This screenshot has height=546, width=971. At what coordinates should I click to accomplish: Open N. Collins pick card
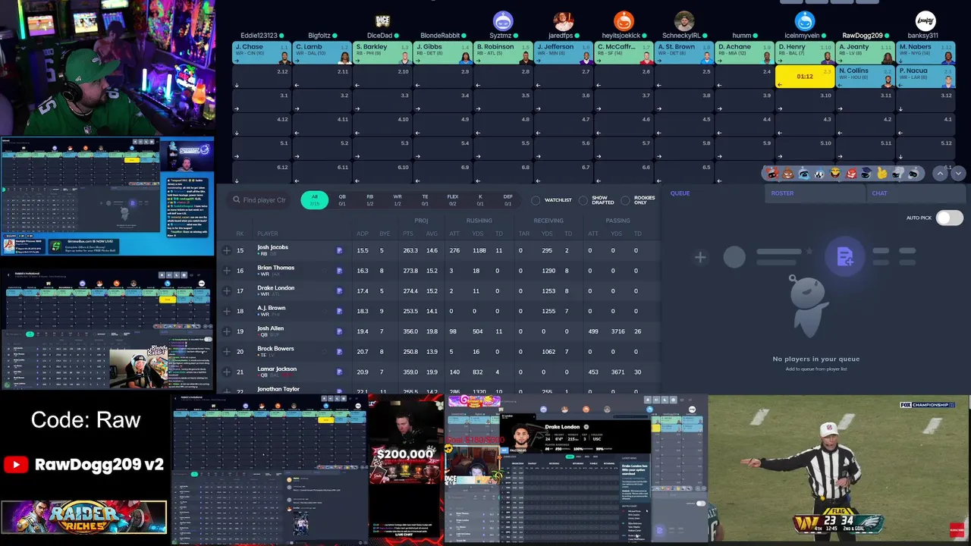[x=865, y=77]
